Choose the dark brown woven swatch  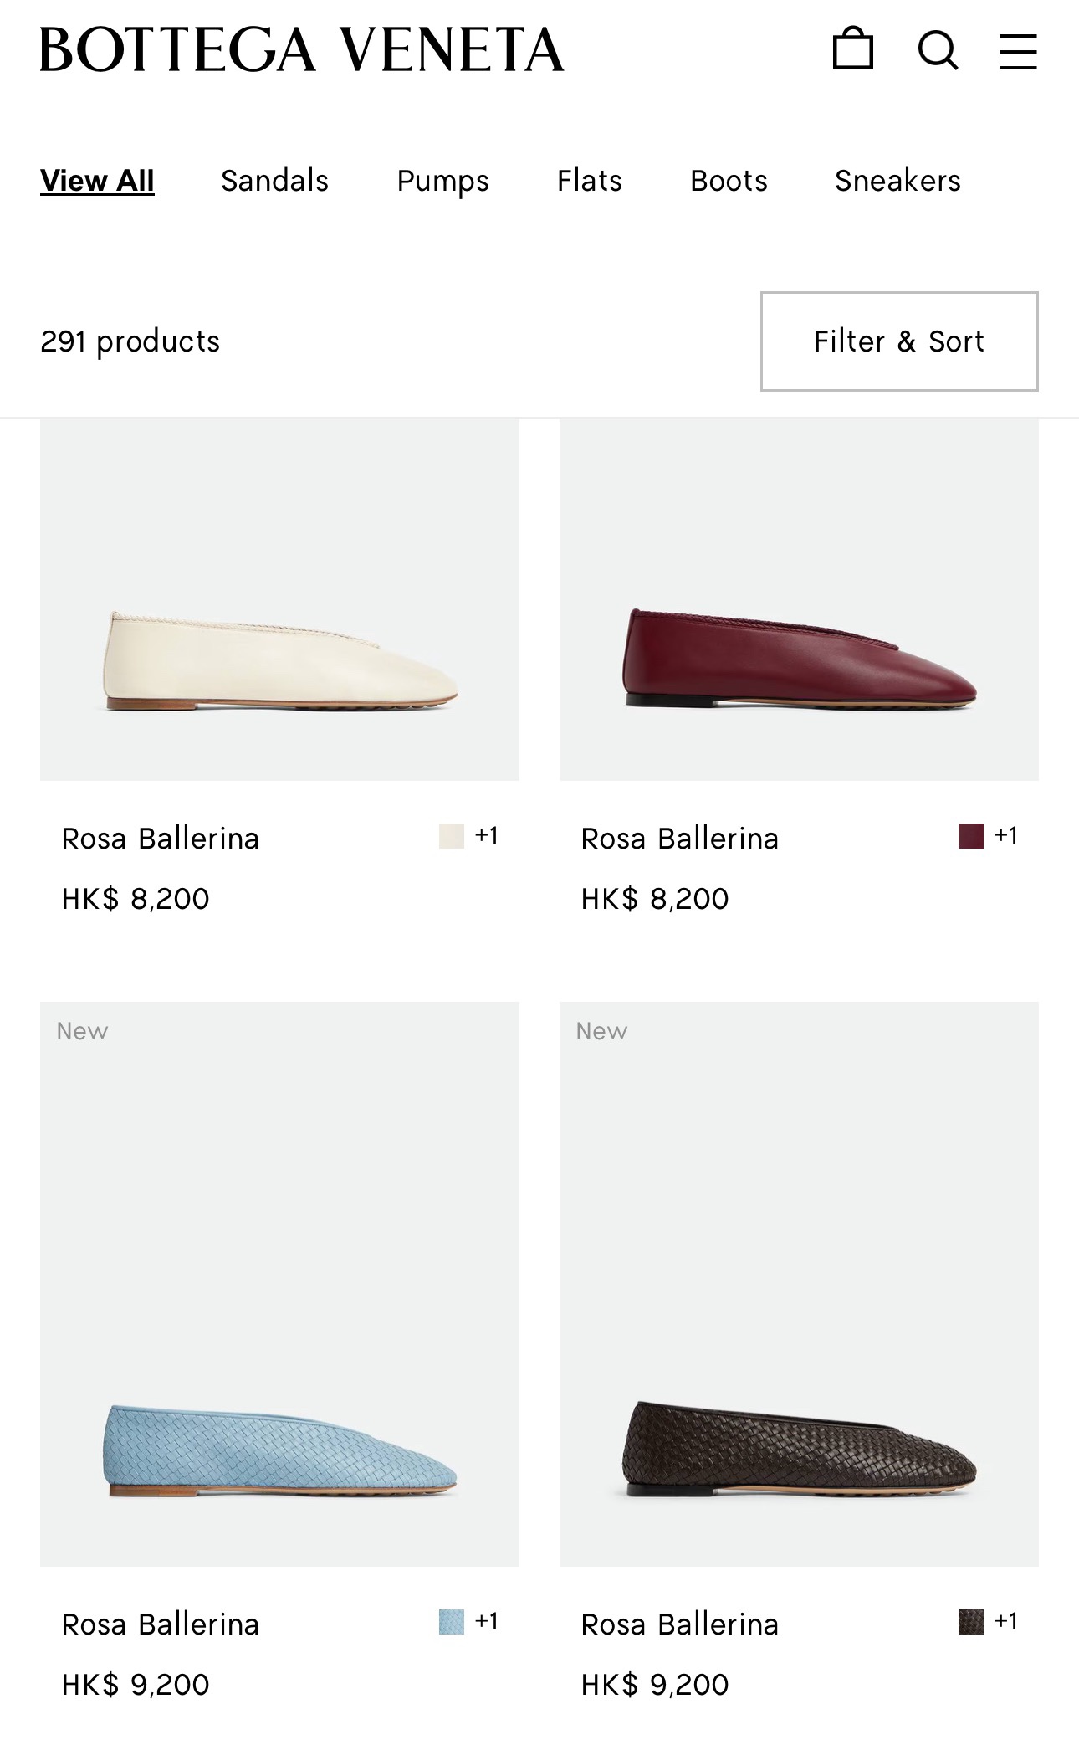(971, 1622)
